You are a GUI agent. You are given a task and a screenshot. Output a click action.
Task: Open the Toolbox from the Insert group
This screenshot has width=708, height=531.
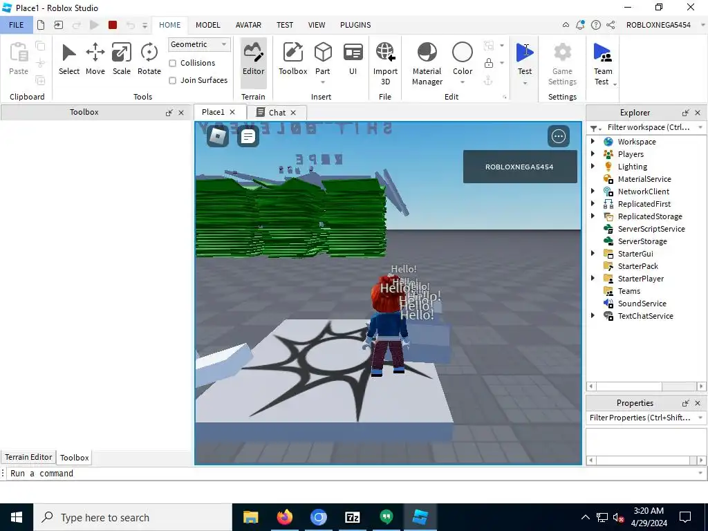[x=292, y=59]
